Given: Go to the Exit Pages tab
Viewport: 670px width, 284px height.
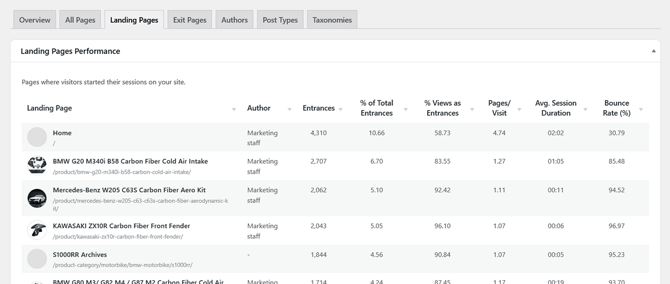Looking at the screenshot, I should click(x=190, y=19).
